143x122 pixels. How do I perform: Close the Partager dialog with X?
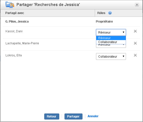pos(137,5)
